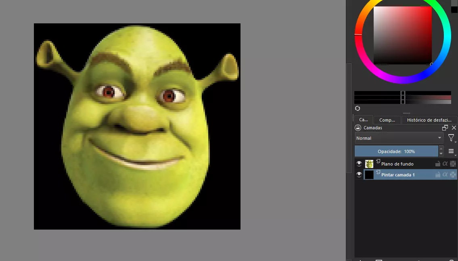Close the Camadas docker panel

click(454, 128)
